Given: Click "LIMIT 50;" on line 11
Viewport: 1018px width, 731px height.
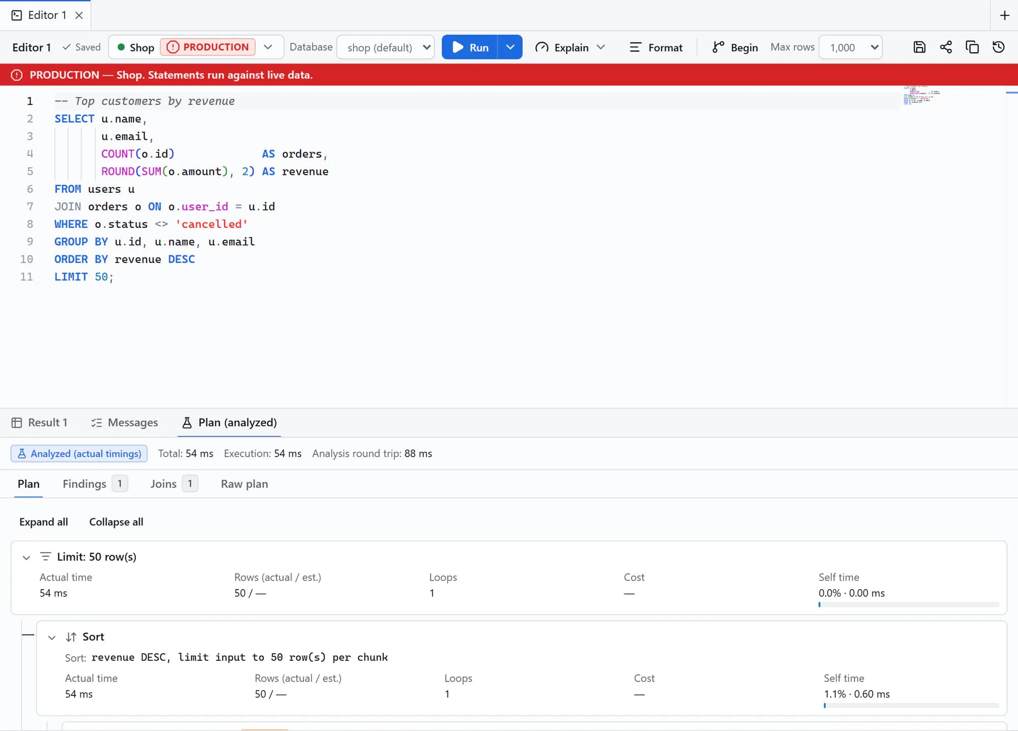Looking at the screenshot, I should (x=84, y=277).
